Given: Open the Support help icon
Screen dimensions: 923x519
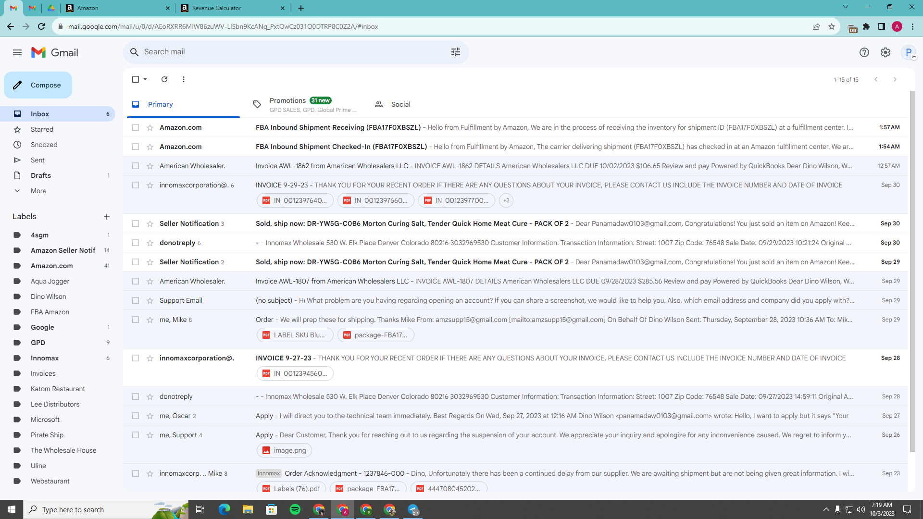Looking at the screenshot, I should coord(864,52).
